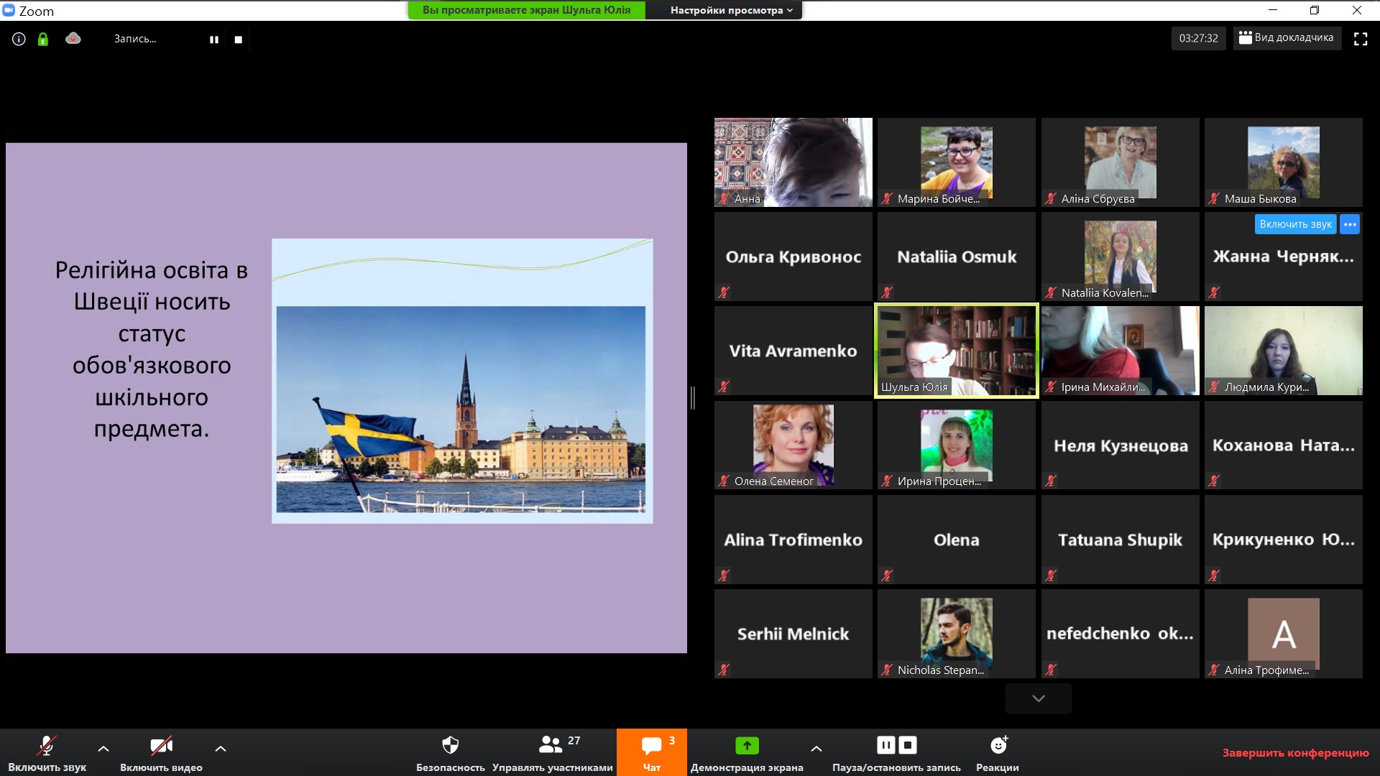Select Неля Кузнецова participant tile
The width and height of the screenshot is (1380, 776).
pos(1121,445)
